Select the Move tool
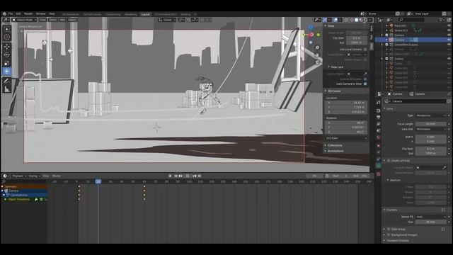 point(7,46)
